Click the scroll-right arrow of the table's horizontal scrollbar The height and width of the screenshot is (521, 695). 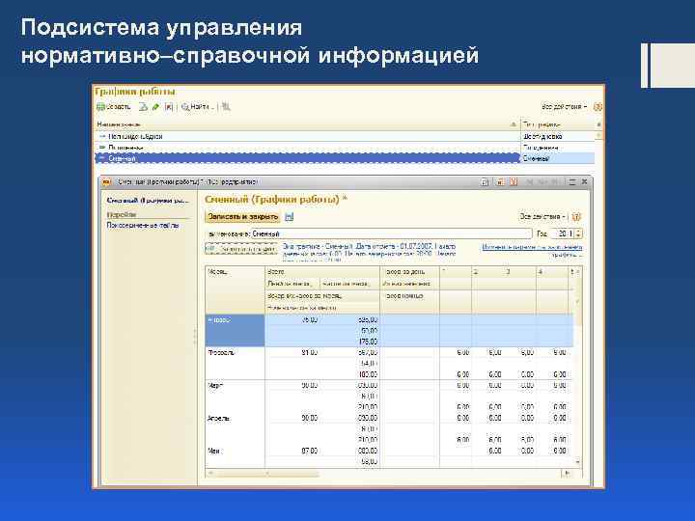(x=568, y=474)
